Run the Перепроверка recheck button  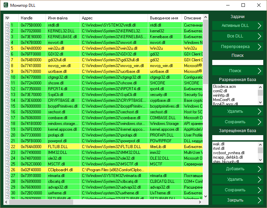pyautogui.click(x=237, y=46)
